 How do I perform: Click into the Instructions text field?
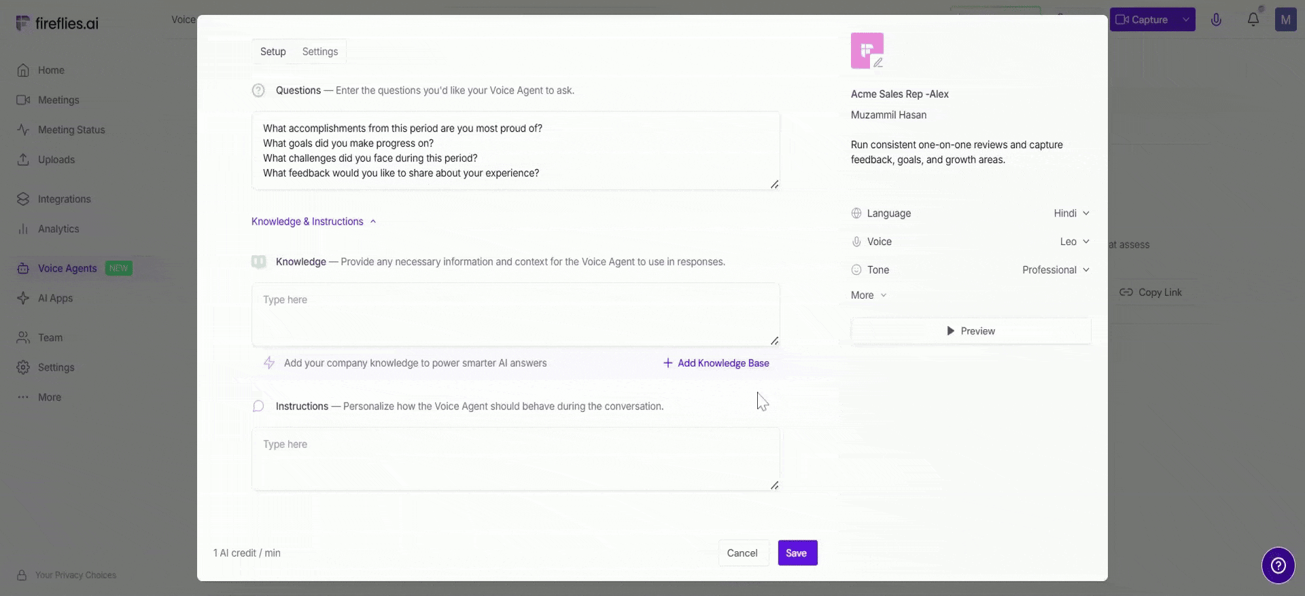(x=515, y=459)
